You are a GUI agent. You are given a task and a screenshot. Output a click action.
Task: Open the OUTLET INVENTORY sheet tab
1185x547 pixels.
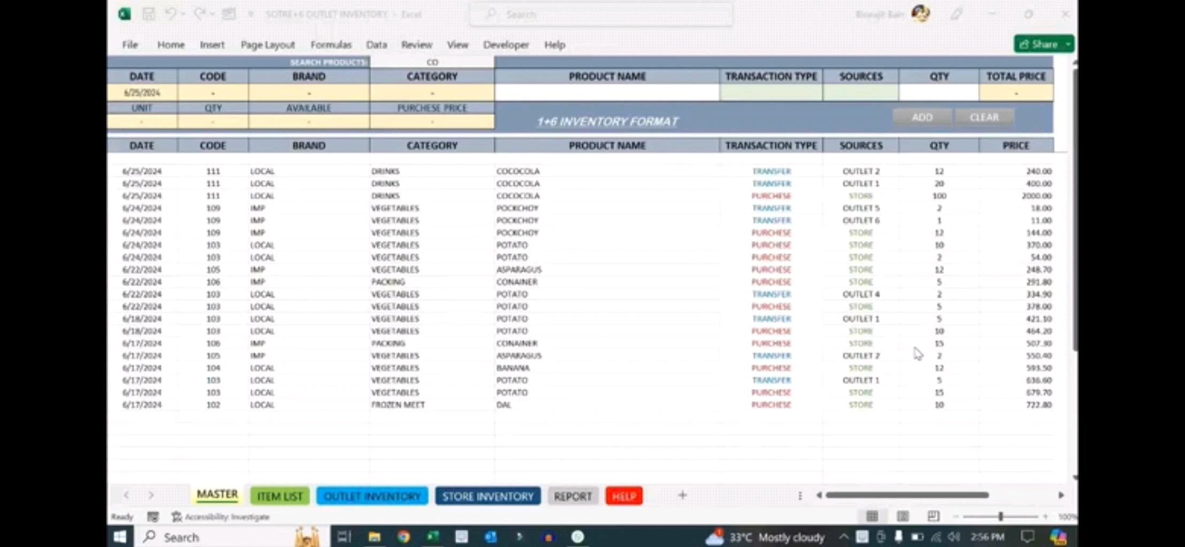coord(372,496)
